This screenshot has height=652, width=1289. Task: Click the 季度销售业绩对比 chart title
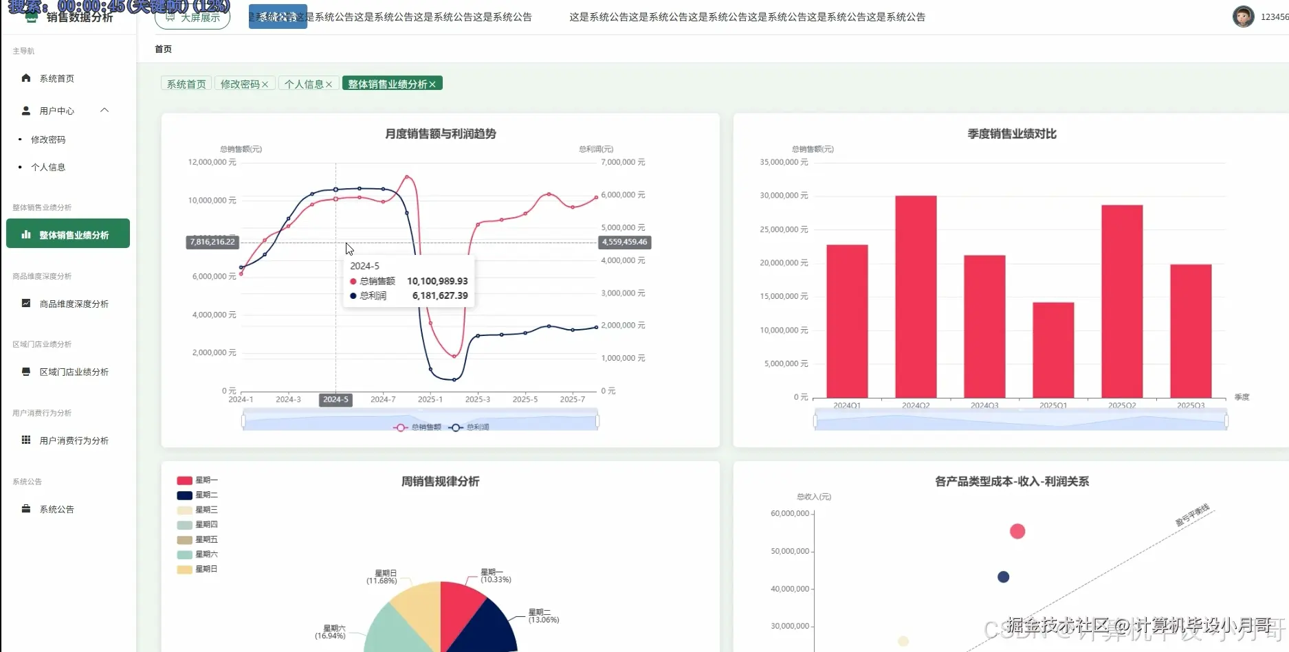click(x=1012, y=134)
